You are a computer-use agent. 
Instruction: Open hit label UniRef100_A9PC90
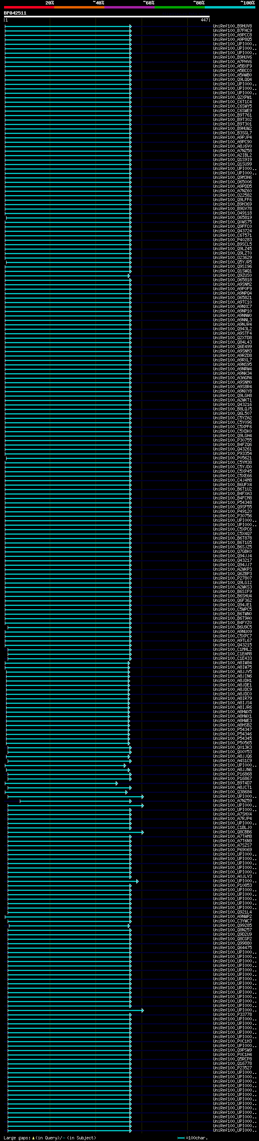coord(232,142)
